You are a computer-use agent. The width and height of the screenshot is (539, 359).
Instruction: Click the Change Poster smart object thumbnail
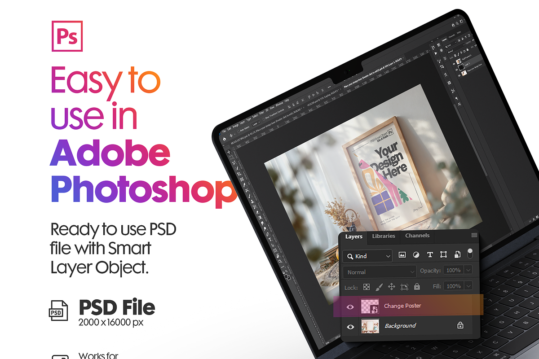[370, 306]
